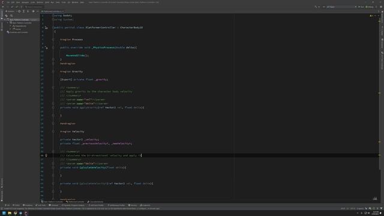Viewport: 384px width, 216px height.
Task: Close the PlatformerController.cs tab
Action: tap(63, 11)
